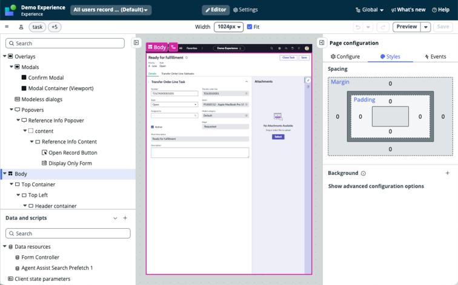Click the Reference Info Popover icon

[x=24, y=120]
